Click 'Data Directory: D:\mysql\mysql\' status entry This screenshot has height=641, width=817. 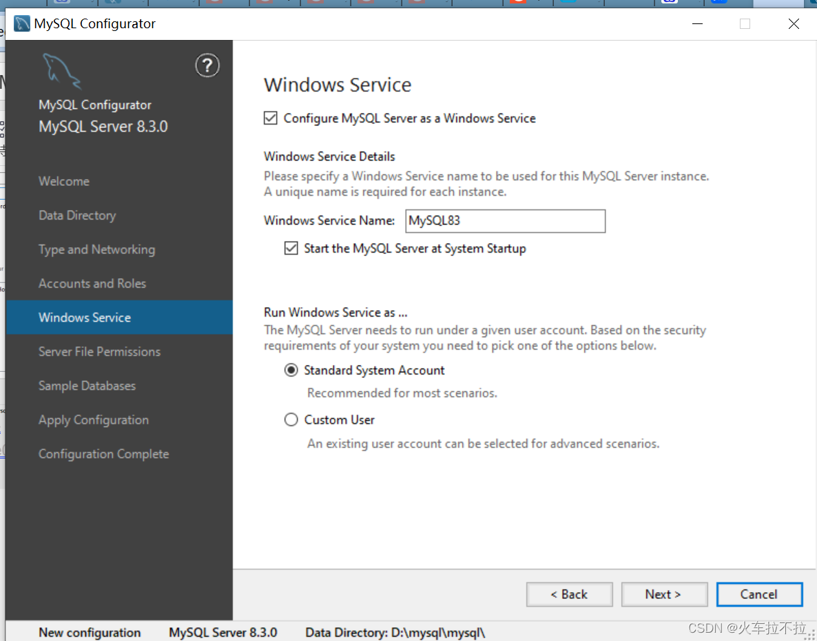pos(395,633)
